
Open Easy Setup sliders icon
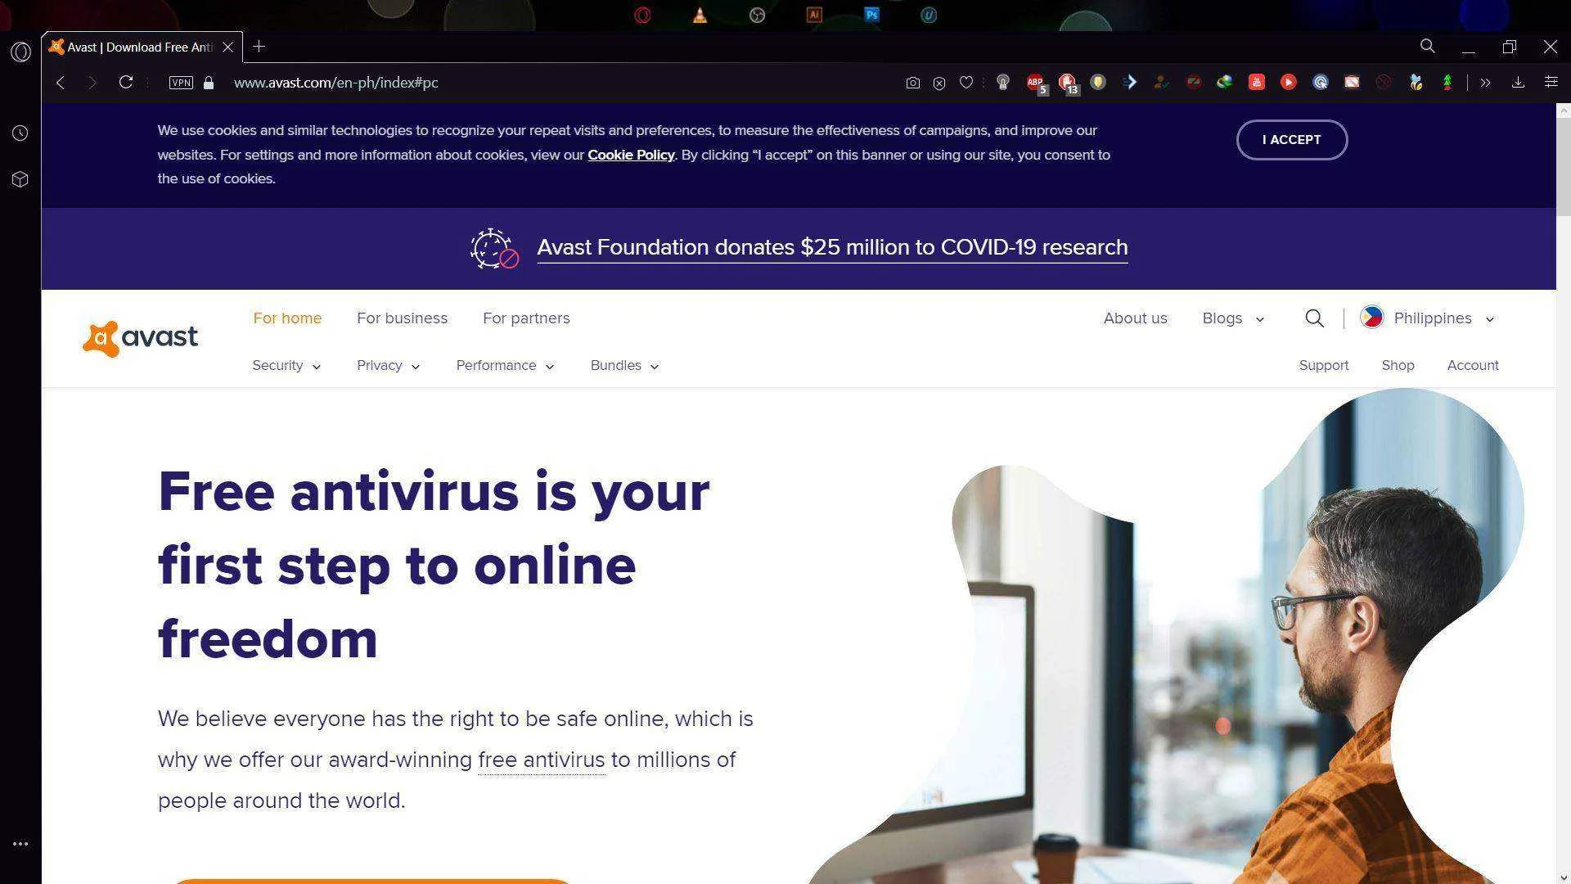coord(1551,83)
